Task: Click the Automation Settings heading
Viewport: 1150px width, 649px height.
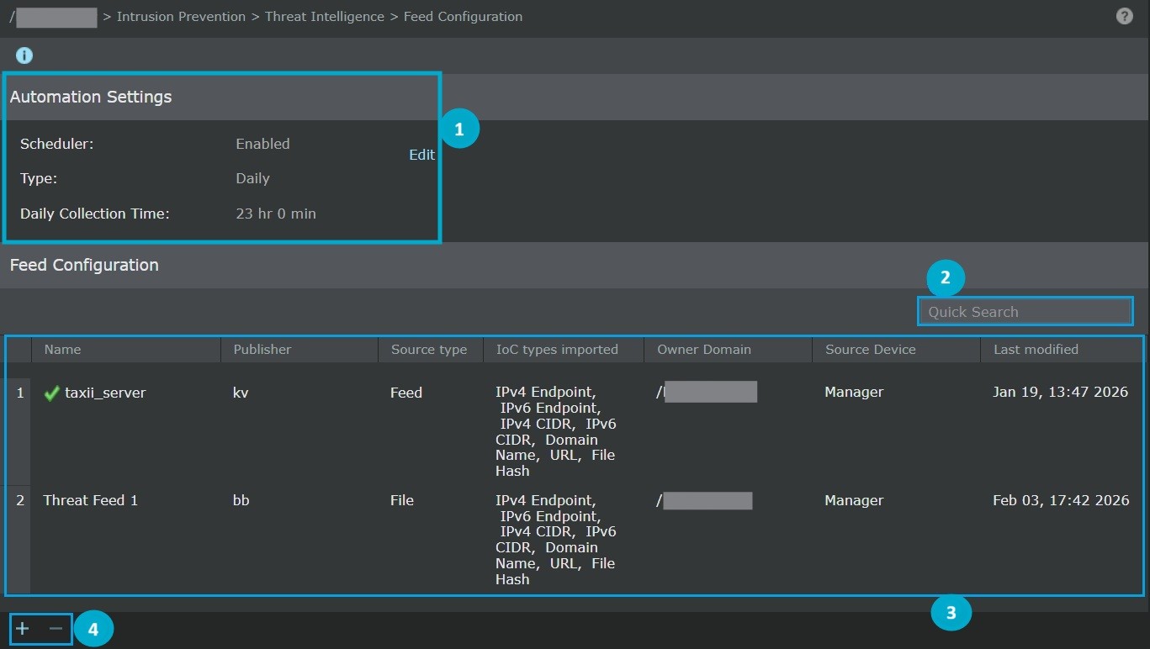Action: [91, 97]
